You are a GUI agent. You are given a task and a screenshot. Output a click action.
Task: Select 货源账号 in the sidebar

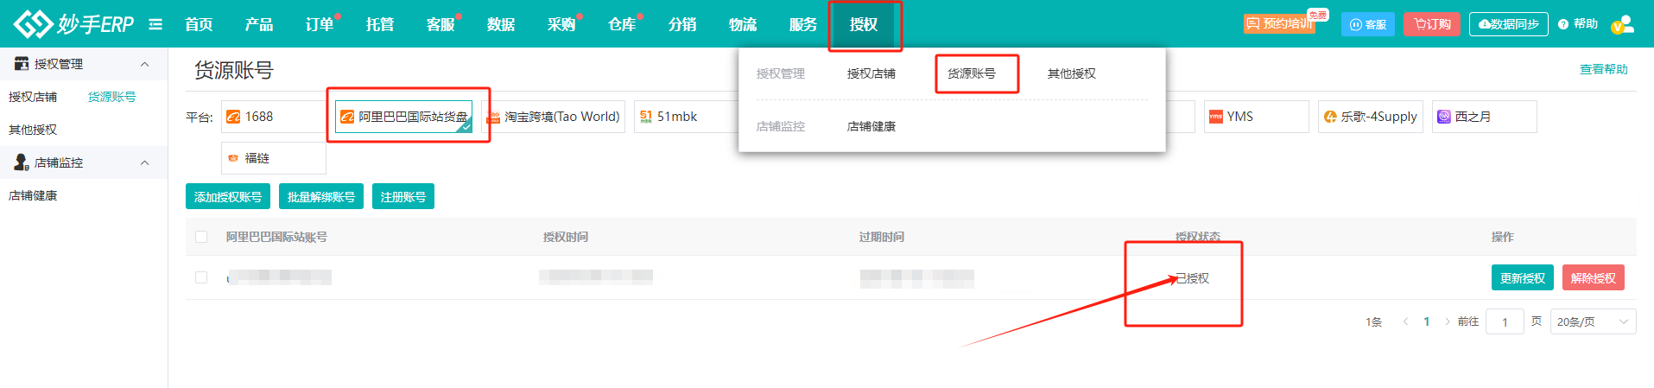pos(112,97)
